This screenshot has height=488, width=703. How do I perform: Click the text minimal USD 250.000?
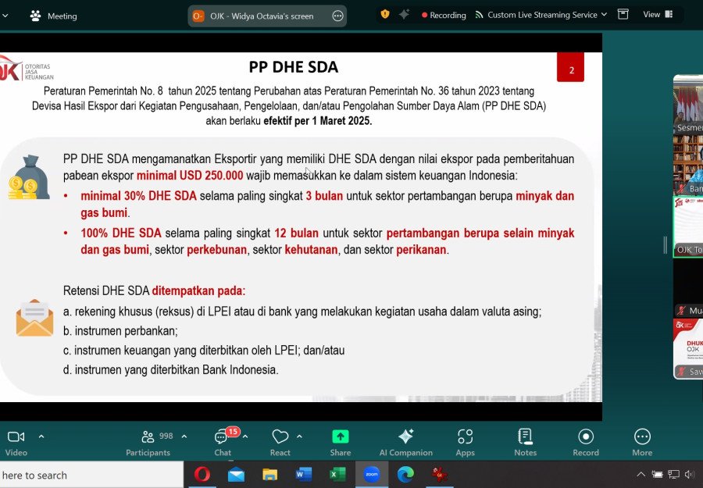pos(190,175)
